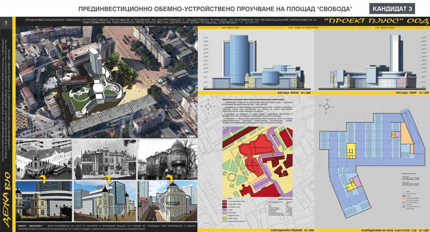The image size is (430, 232).
Task: Open the colored situation plan map
Action: [257, 161]
